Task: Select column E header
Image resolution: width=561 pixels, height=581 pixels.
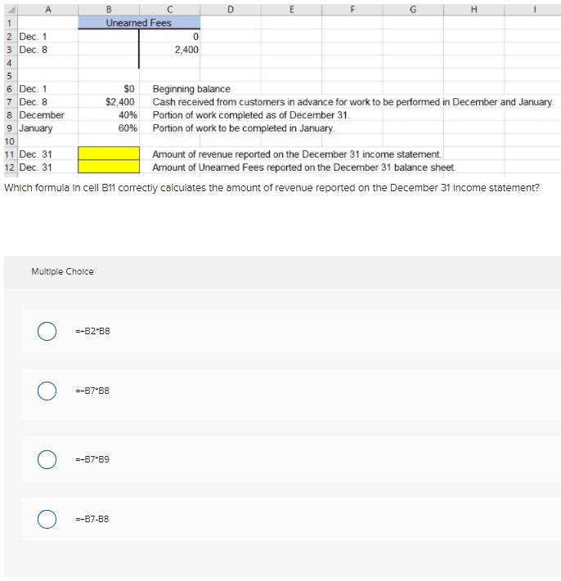Action: click(x=291, y=9)
